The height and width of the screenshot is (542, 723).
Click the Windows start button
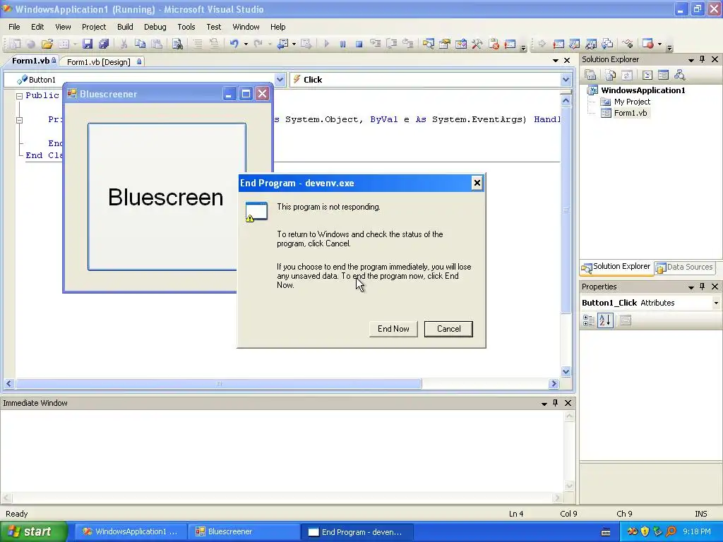pos(33,531)
